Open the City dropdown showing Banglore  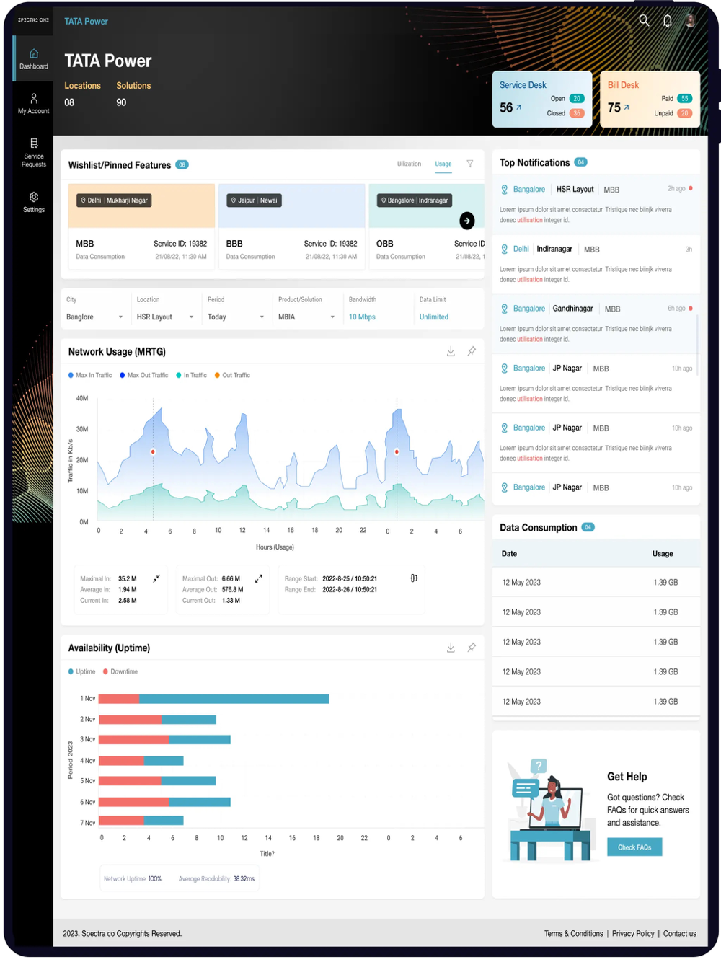[94, 317]
